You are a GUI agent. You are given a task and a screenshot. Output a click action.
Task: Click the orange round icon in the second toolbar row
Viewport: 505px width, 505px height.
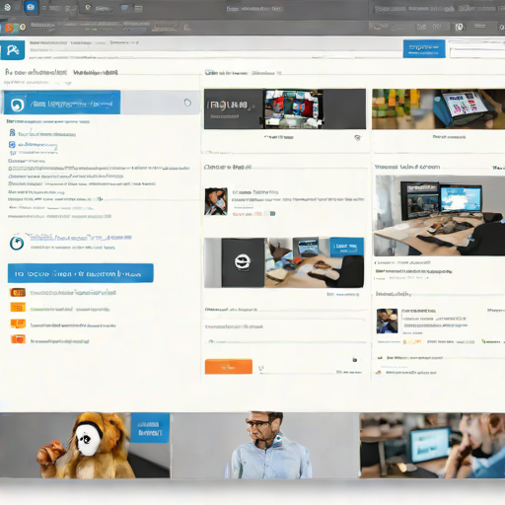point(9,28)
